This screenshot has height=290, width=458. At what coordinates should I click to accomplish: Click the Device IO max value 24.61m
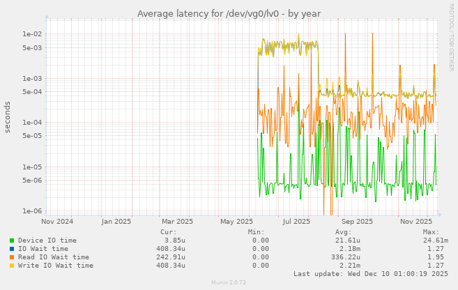click(436, 241)
